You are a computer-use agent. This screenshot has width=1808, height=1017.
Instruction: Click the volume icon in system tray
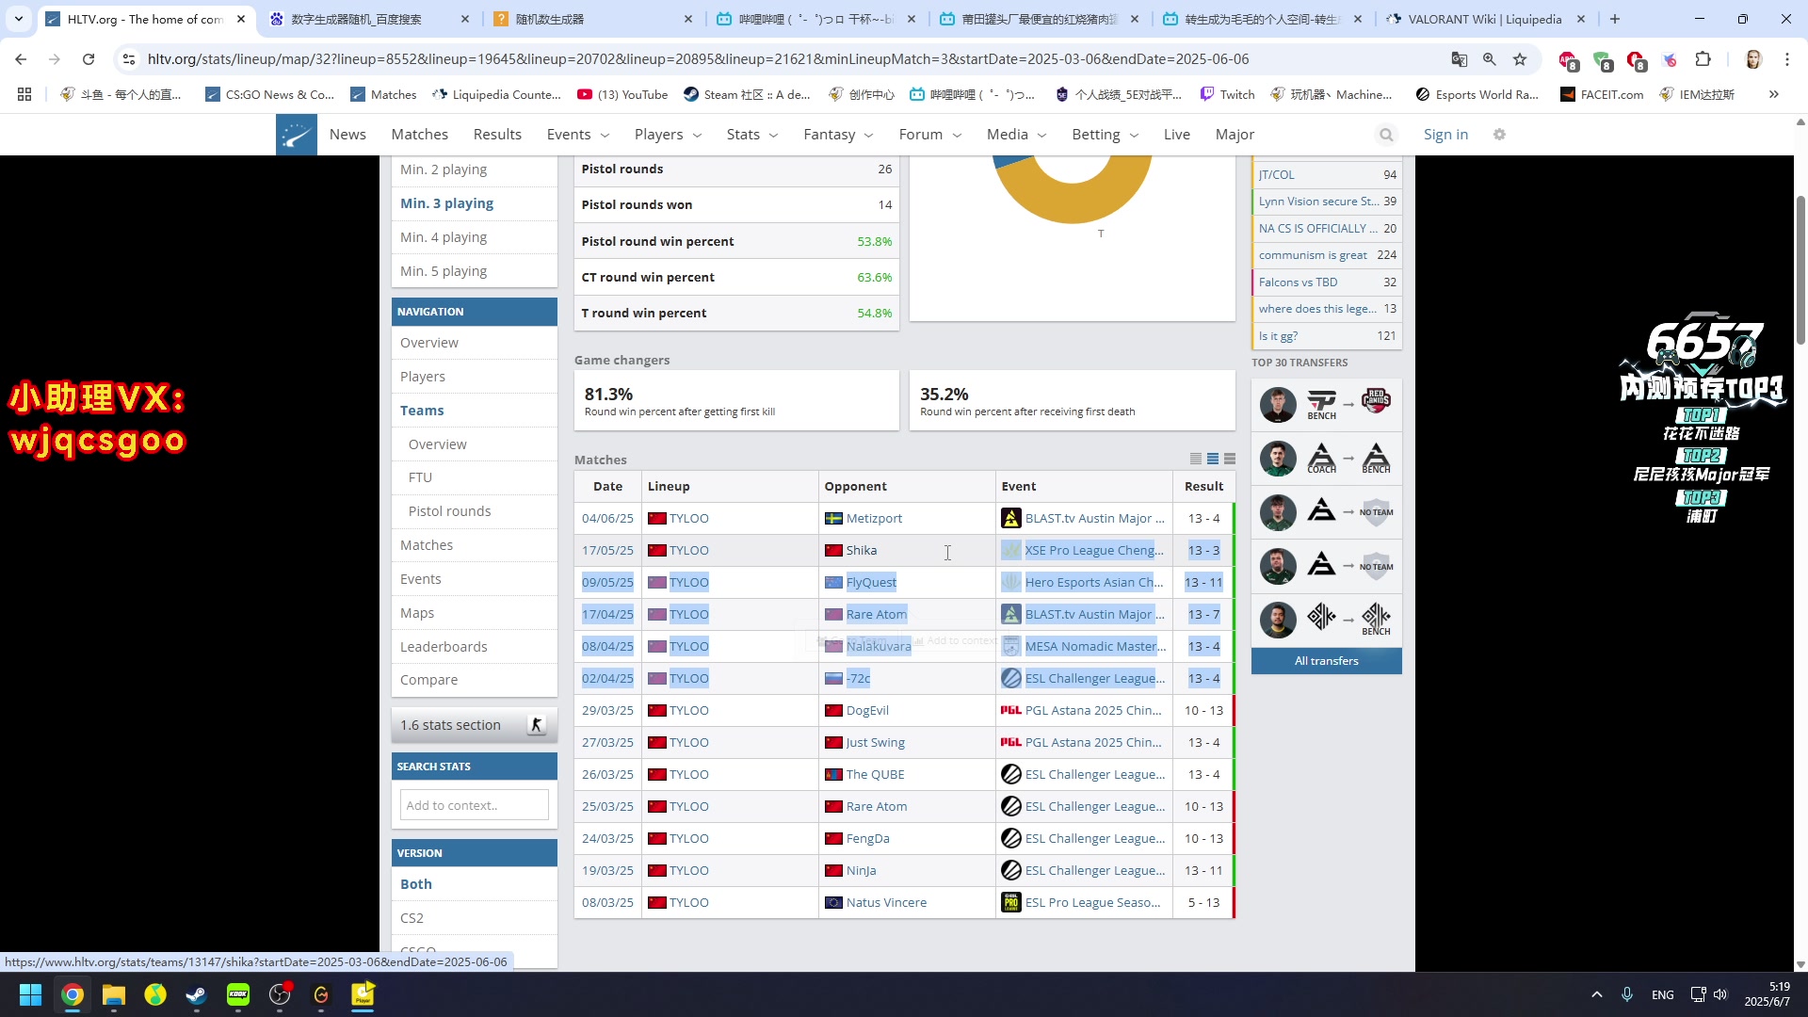[x=1720, y=994]
